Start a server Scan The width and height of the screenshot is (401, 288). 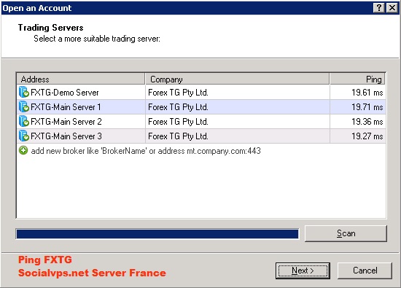[x=346, y=233]
